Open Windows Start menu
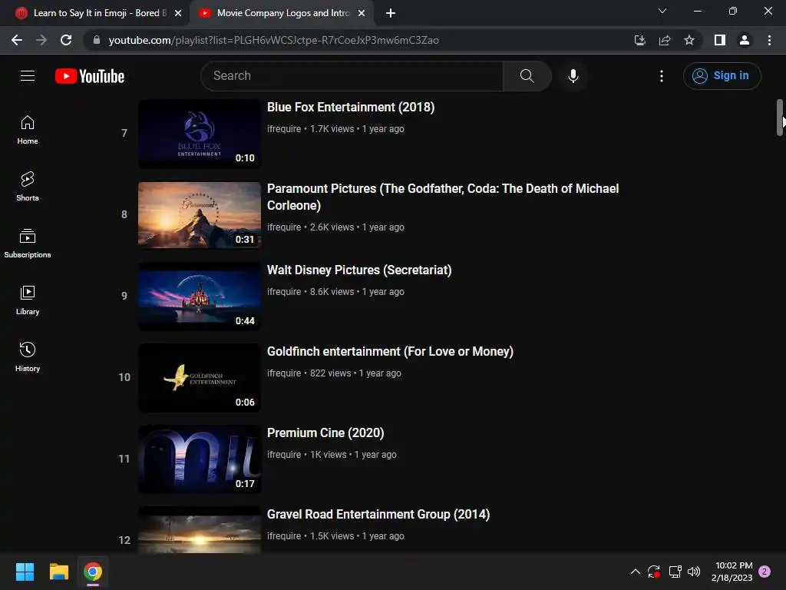The width and height of the screenshot is (786, 590). click(25, 572)
